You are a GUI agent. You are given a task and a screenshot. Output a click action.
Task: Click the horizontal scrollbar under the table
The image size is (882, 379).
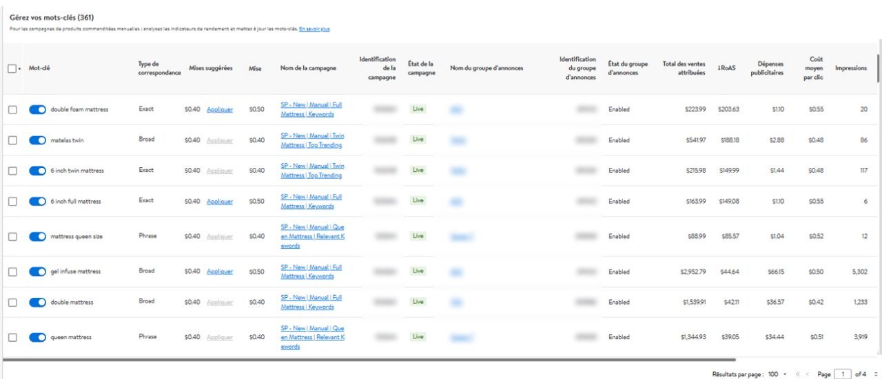369,359
